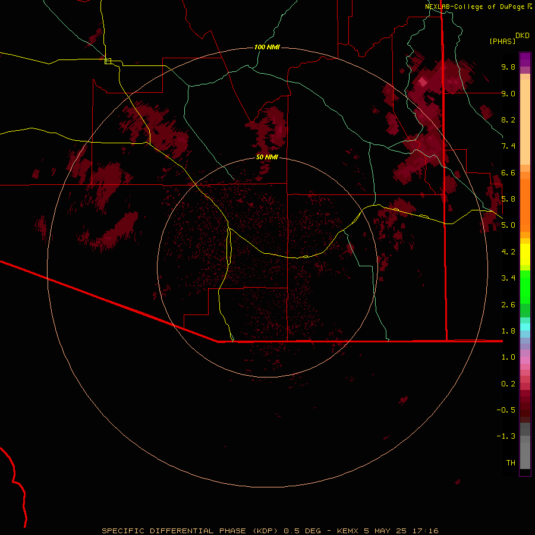
Task: Click the -0.5 value on color scale
Action: click(506, 410)
